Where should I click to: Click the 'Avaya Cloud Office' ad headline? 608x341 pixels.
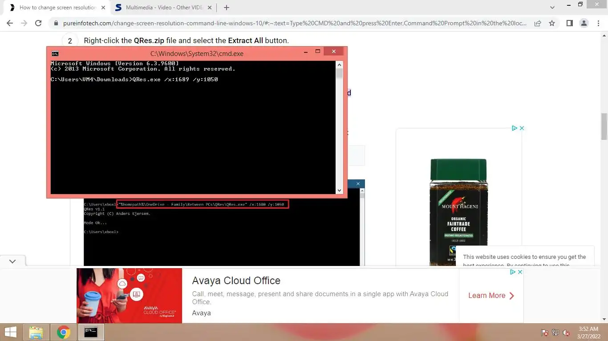coord(236,281)
